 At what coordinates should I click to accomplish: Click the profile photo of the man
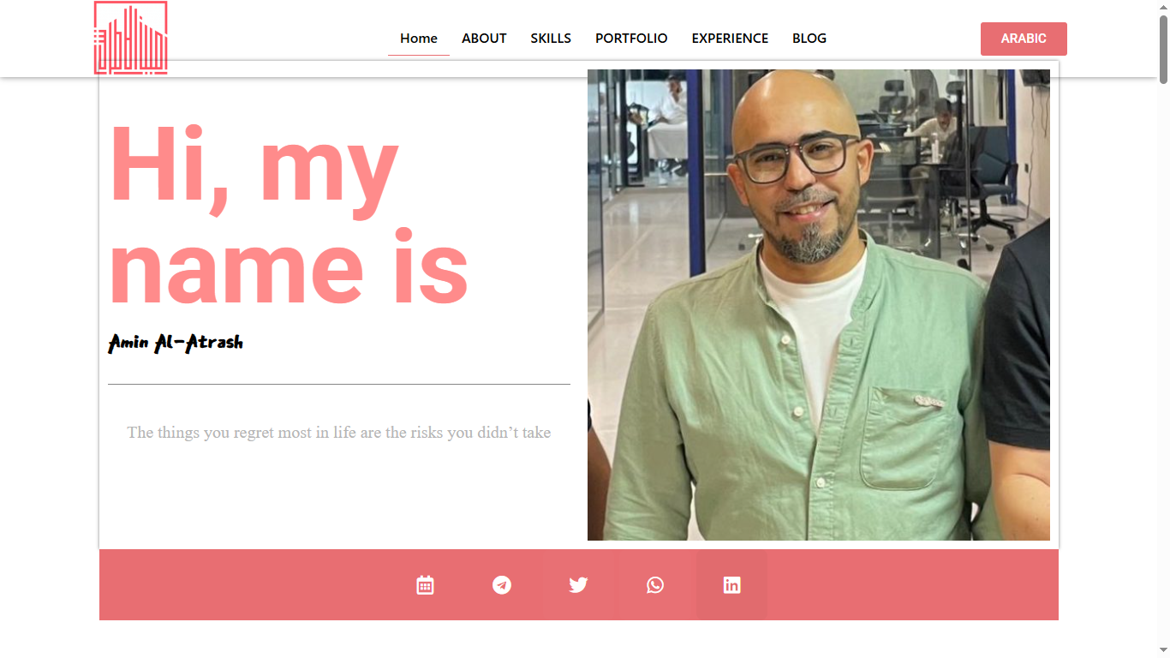(819, 305)
